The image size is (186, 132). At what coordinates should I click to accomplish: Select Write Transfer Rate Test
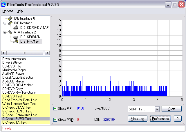pos(26,104)
